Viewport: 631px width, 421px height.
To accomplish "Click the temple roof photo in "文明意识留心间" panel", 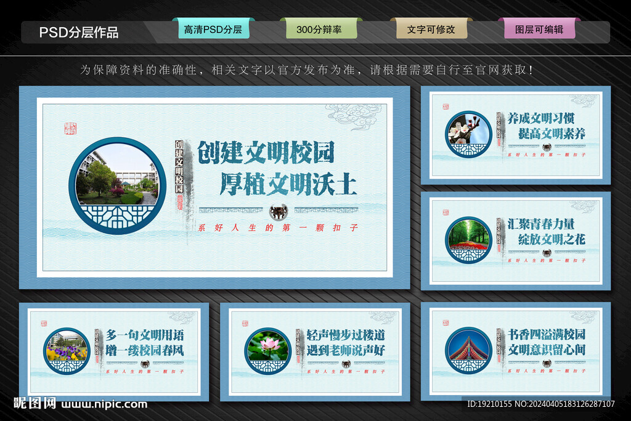I will coord(470,350).
